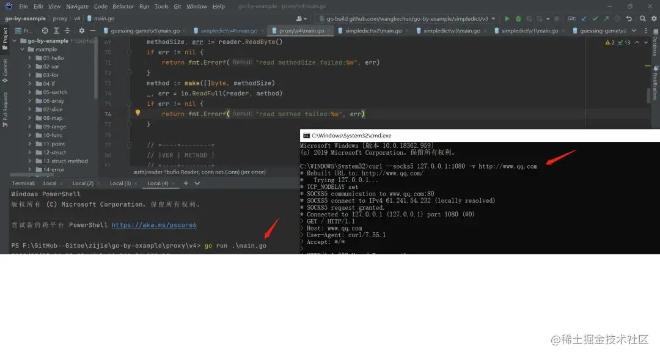Screen dimensions: 660x357
Task: Show hidden editor tabs dropdown
Action: (634, 31)
